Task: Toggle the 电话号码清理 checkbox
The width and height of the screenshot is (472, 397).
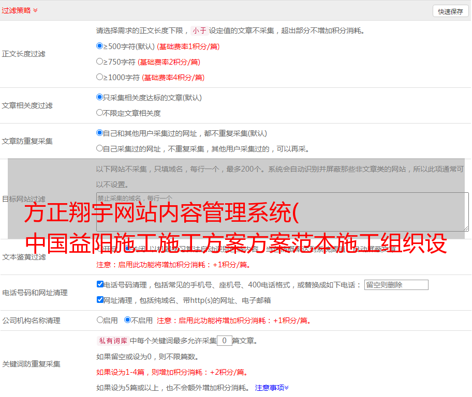Action: [x=100, y=284]
